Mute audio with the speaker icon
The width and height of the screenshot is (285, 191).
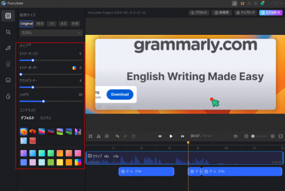pyautogui.click(x=235, y=136)
